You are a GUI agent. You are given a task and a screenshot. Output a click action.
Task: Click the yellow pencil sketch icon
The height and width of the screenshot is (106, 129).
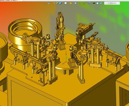tap(54, 3)
